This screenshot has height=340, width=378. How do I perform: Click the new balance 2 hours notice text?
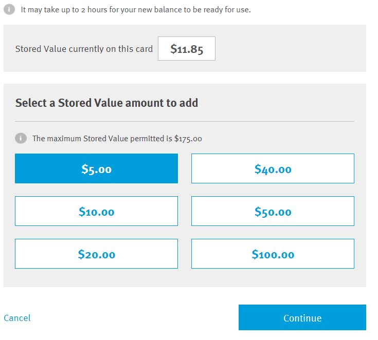pyautogui.click(x=136, y=10)
